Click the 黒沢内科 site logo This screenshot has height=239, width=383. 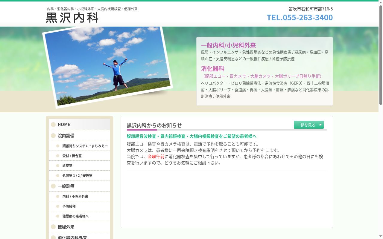pyautogui.click(x=72, y=18)
